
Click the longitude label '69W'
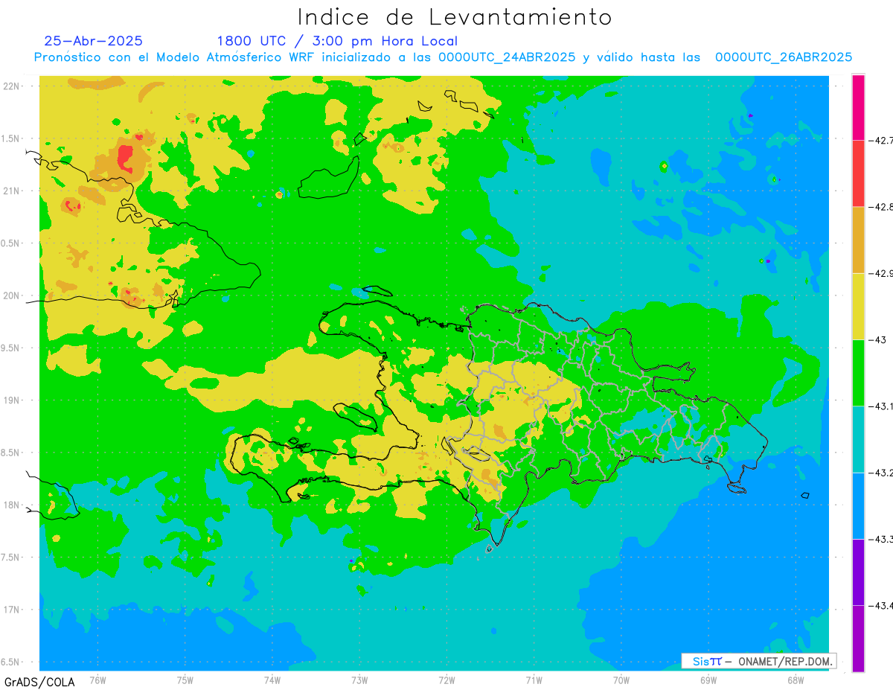pyautogui.click(x=708, y=680)
